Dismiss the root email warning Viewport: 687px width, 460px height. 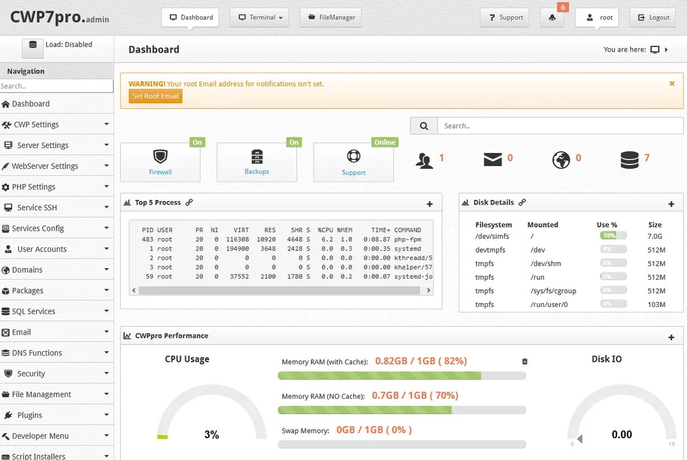tap(672, 84)
